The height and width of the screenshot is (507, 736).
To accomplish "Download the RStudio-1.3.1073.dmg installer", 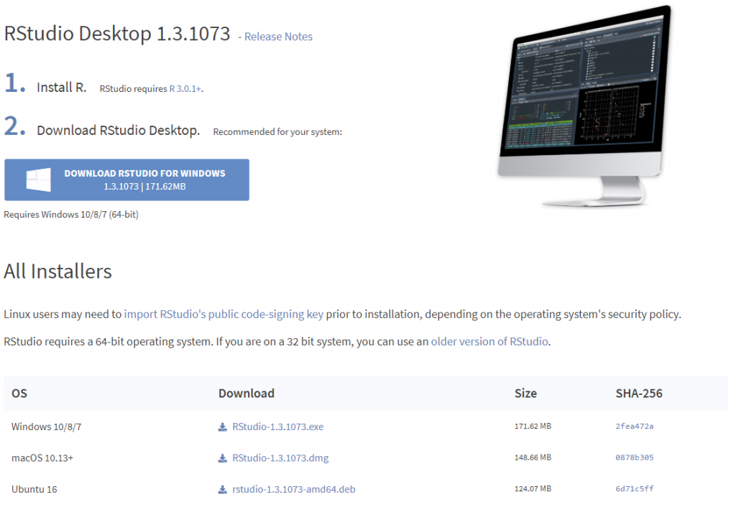I will 280,458.
